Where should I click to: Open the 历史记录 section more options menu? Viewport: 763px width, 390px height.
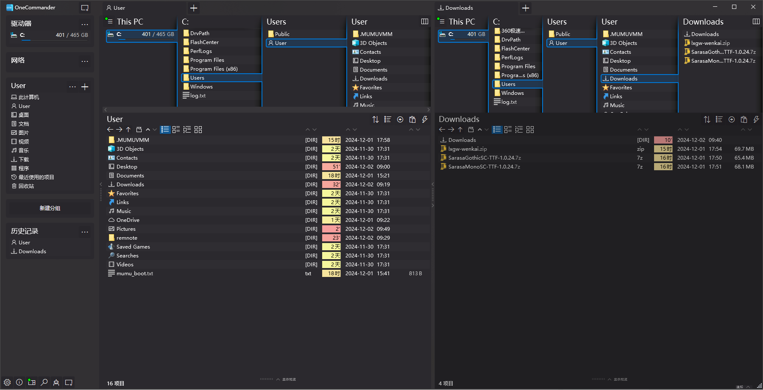85,232
